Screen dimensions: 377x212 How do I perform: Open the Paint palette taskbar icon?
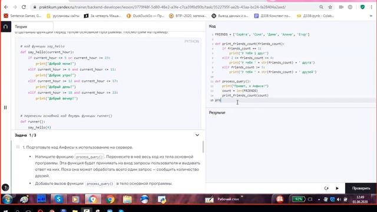[x=24, y=199]
